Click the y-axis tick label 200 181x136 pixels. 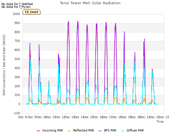[x=17, y=86]
